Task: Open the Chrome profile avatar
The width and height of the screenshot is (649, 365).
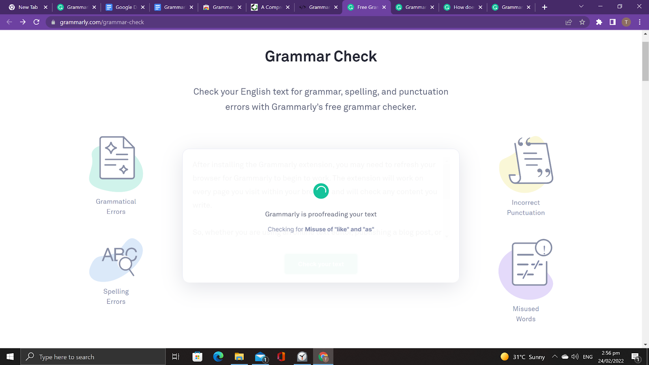Action: click(x=626, y=22)
